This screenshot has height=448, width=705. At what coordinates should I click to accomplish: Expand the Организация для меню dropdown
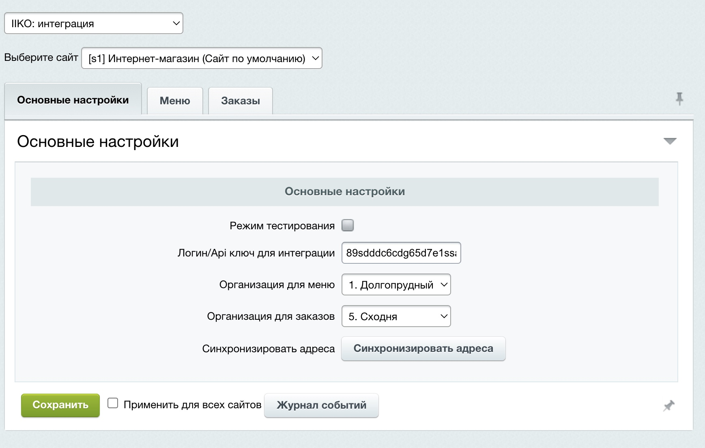(396, 285)
